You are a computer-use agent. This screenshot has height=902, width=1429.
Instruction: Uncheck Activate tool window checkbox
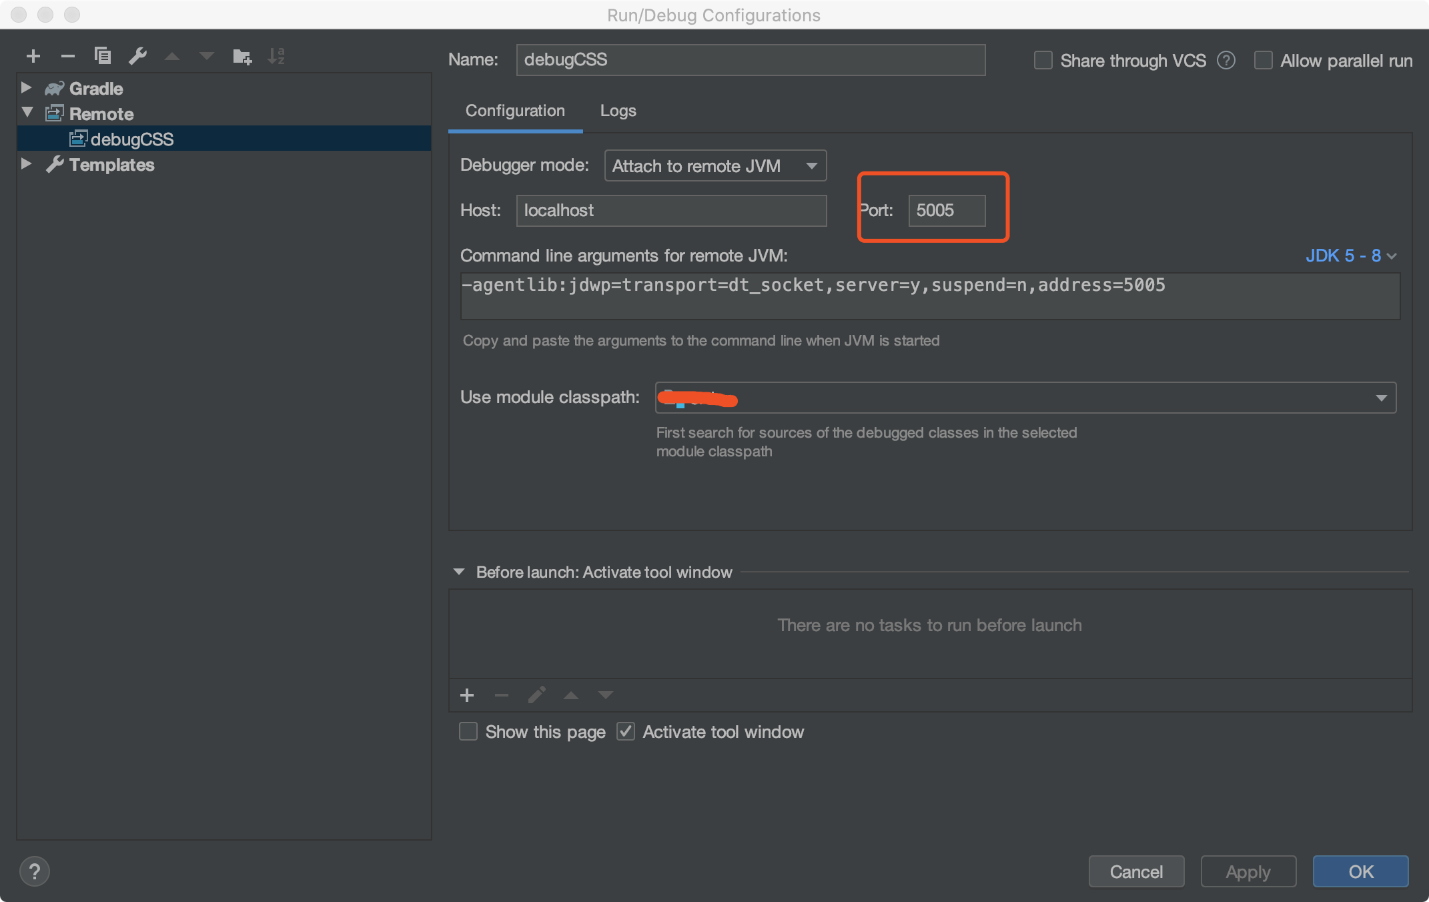pyautogui.click(x=625, y=732)
